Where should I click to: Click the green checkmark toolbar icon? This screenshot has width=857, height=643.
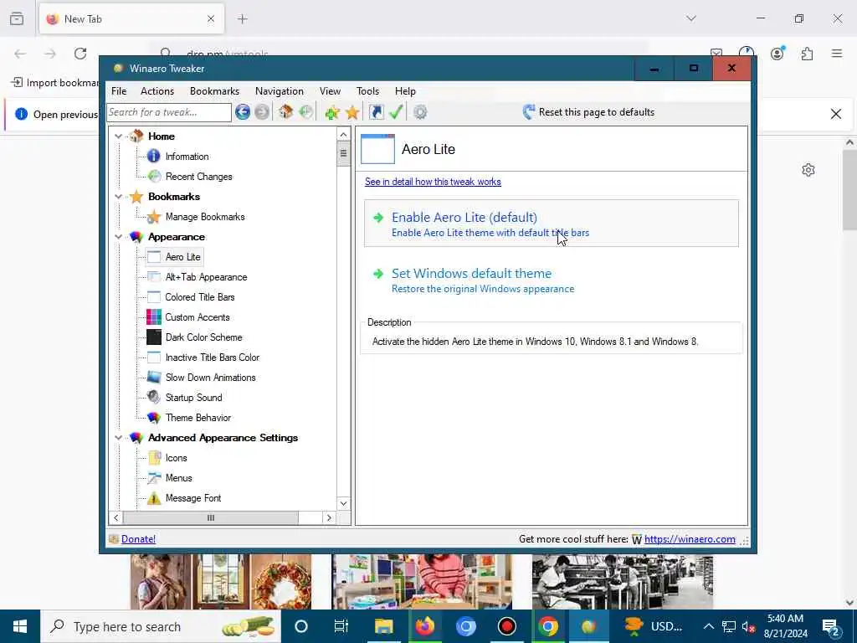[x=396, y=112]
